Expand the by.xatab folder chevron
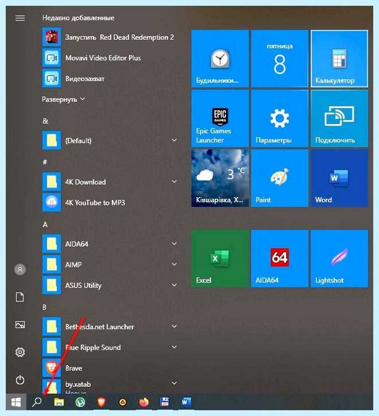379x416 pixels. (174, 383)
